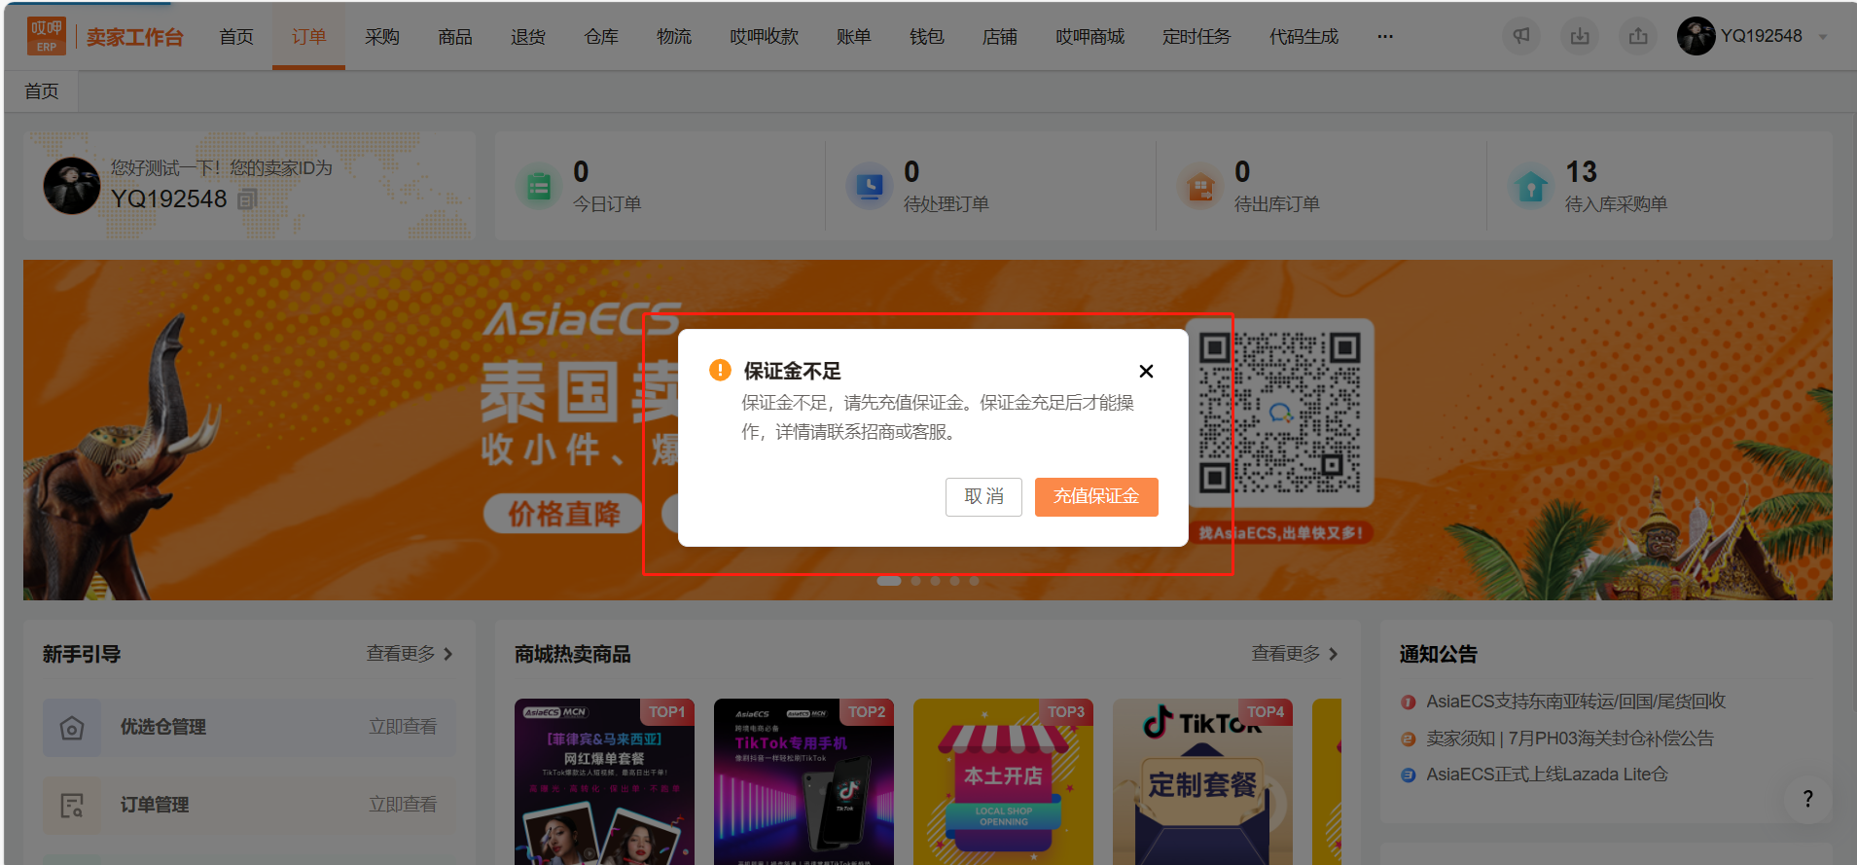This screenshot has width=1857, height=865.
Task: Click the 充值保证金 button
Action: point(1096,496)
